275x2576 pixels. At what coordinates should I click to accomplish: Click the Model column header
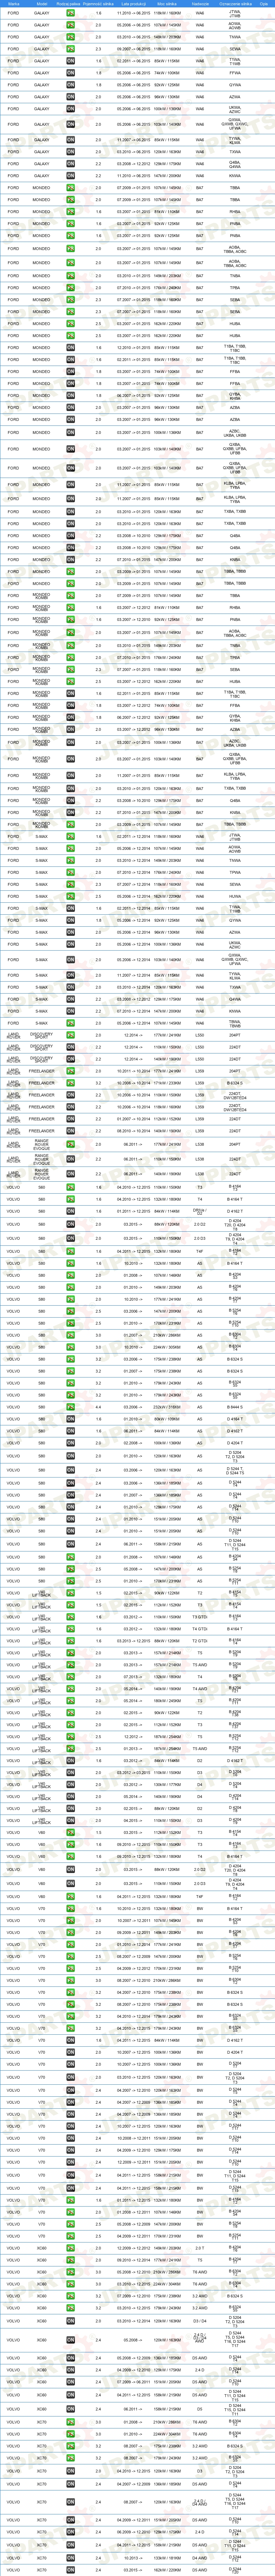point(42,4)
